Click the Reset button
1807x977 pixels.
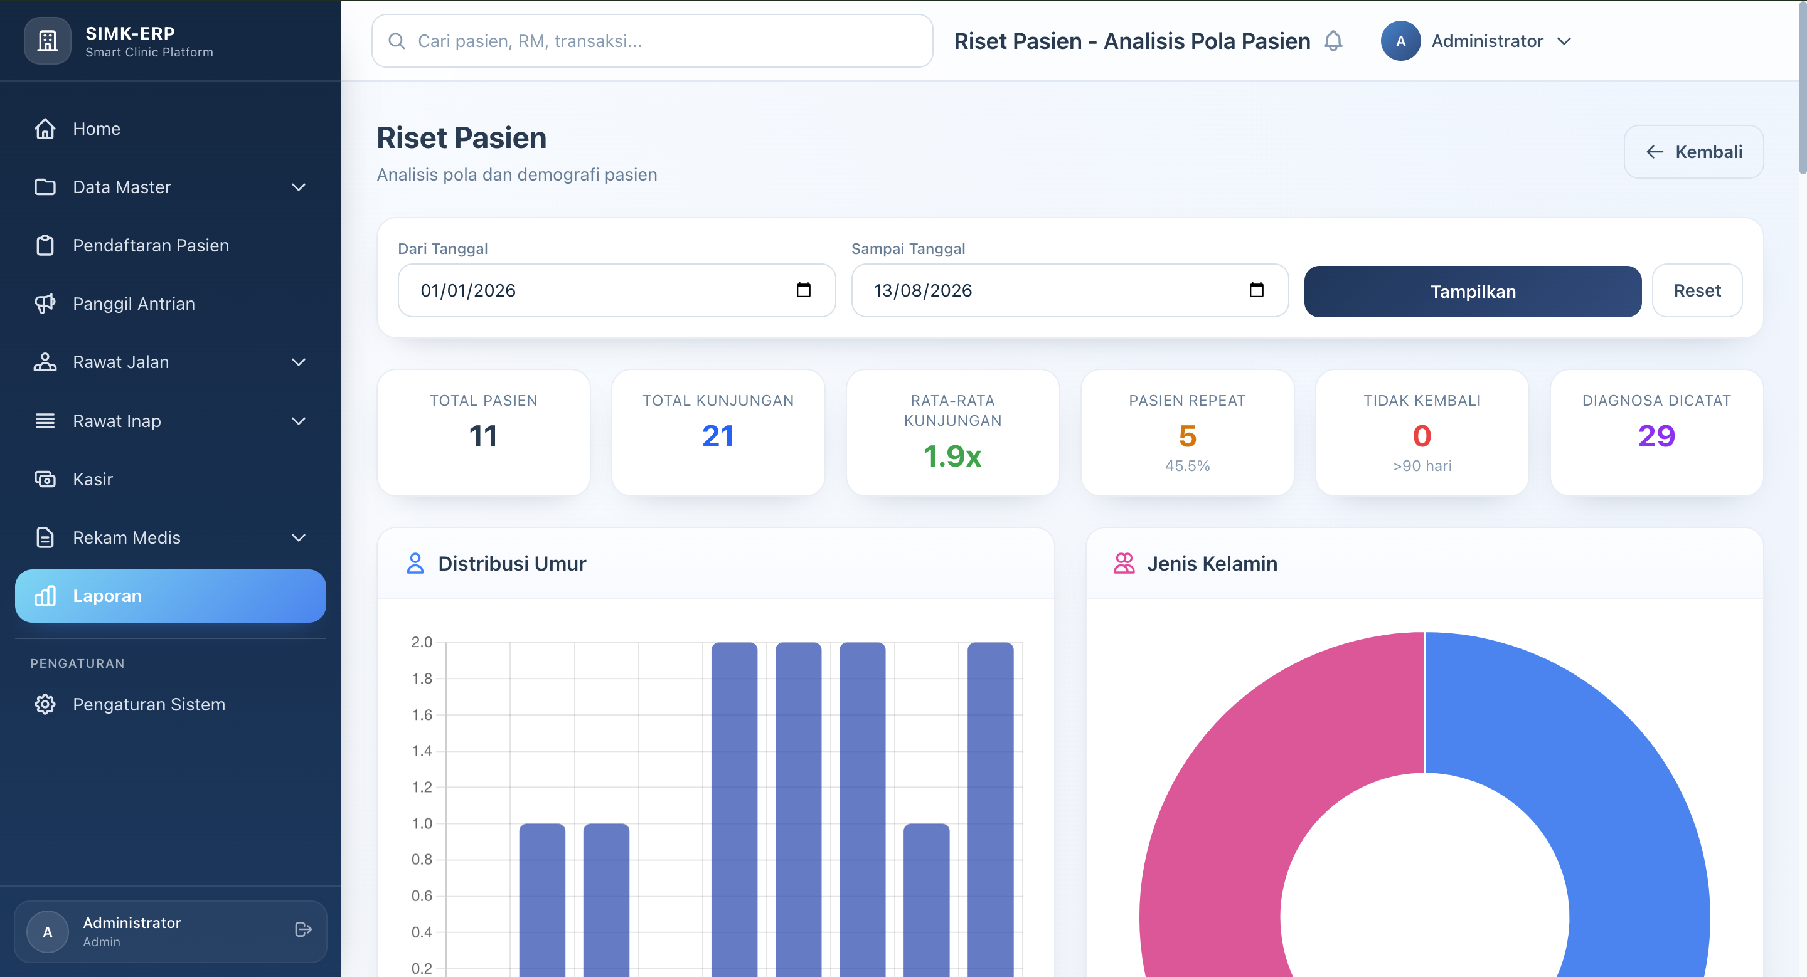1697,291
